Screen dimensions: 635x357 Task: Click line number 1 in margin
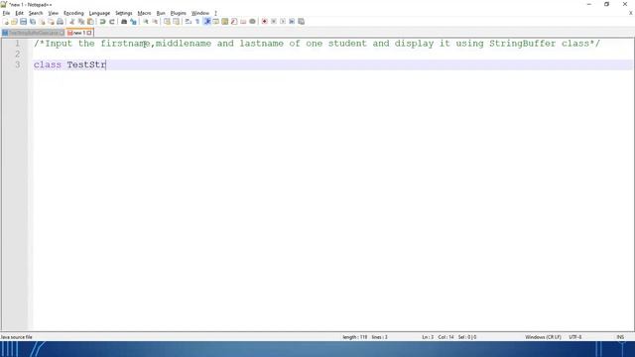(x=18, y=44)
